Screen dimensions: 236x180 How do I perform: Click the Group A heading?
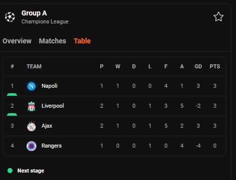34,13
